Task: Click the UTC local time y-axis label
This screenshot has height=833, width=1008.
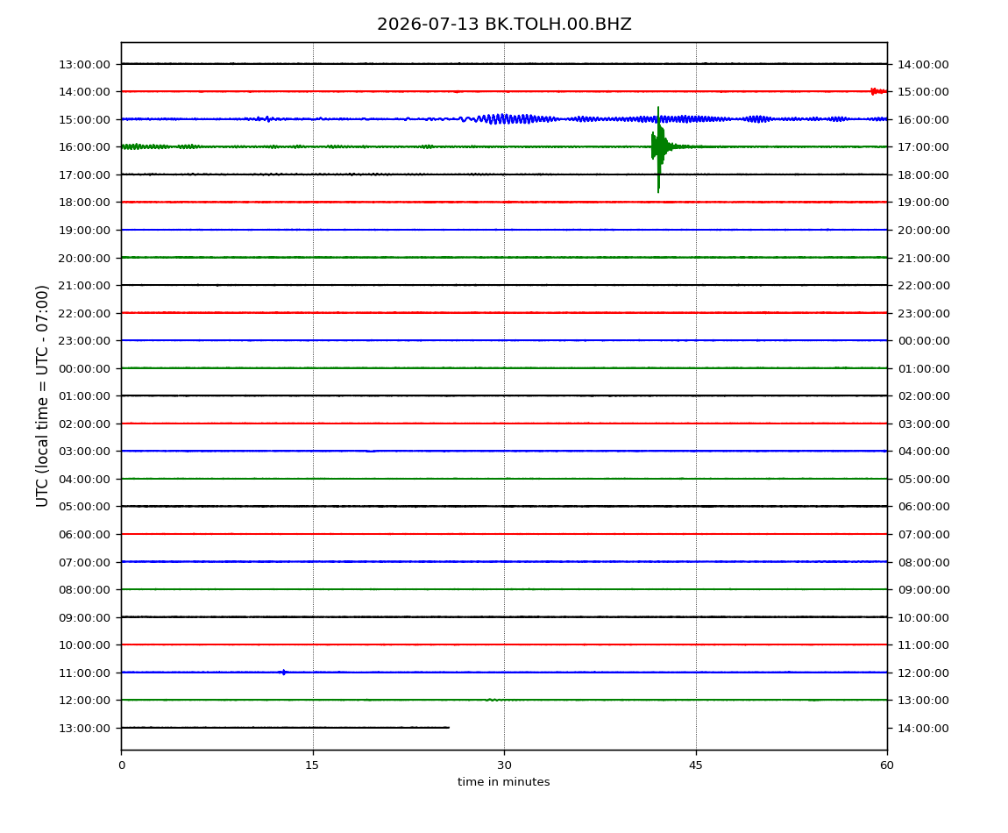Action: click(42, 395)
